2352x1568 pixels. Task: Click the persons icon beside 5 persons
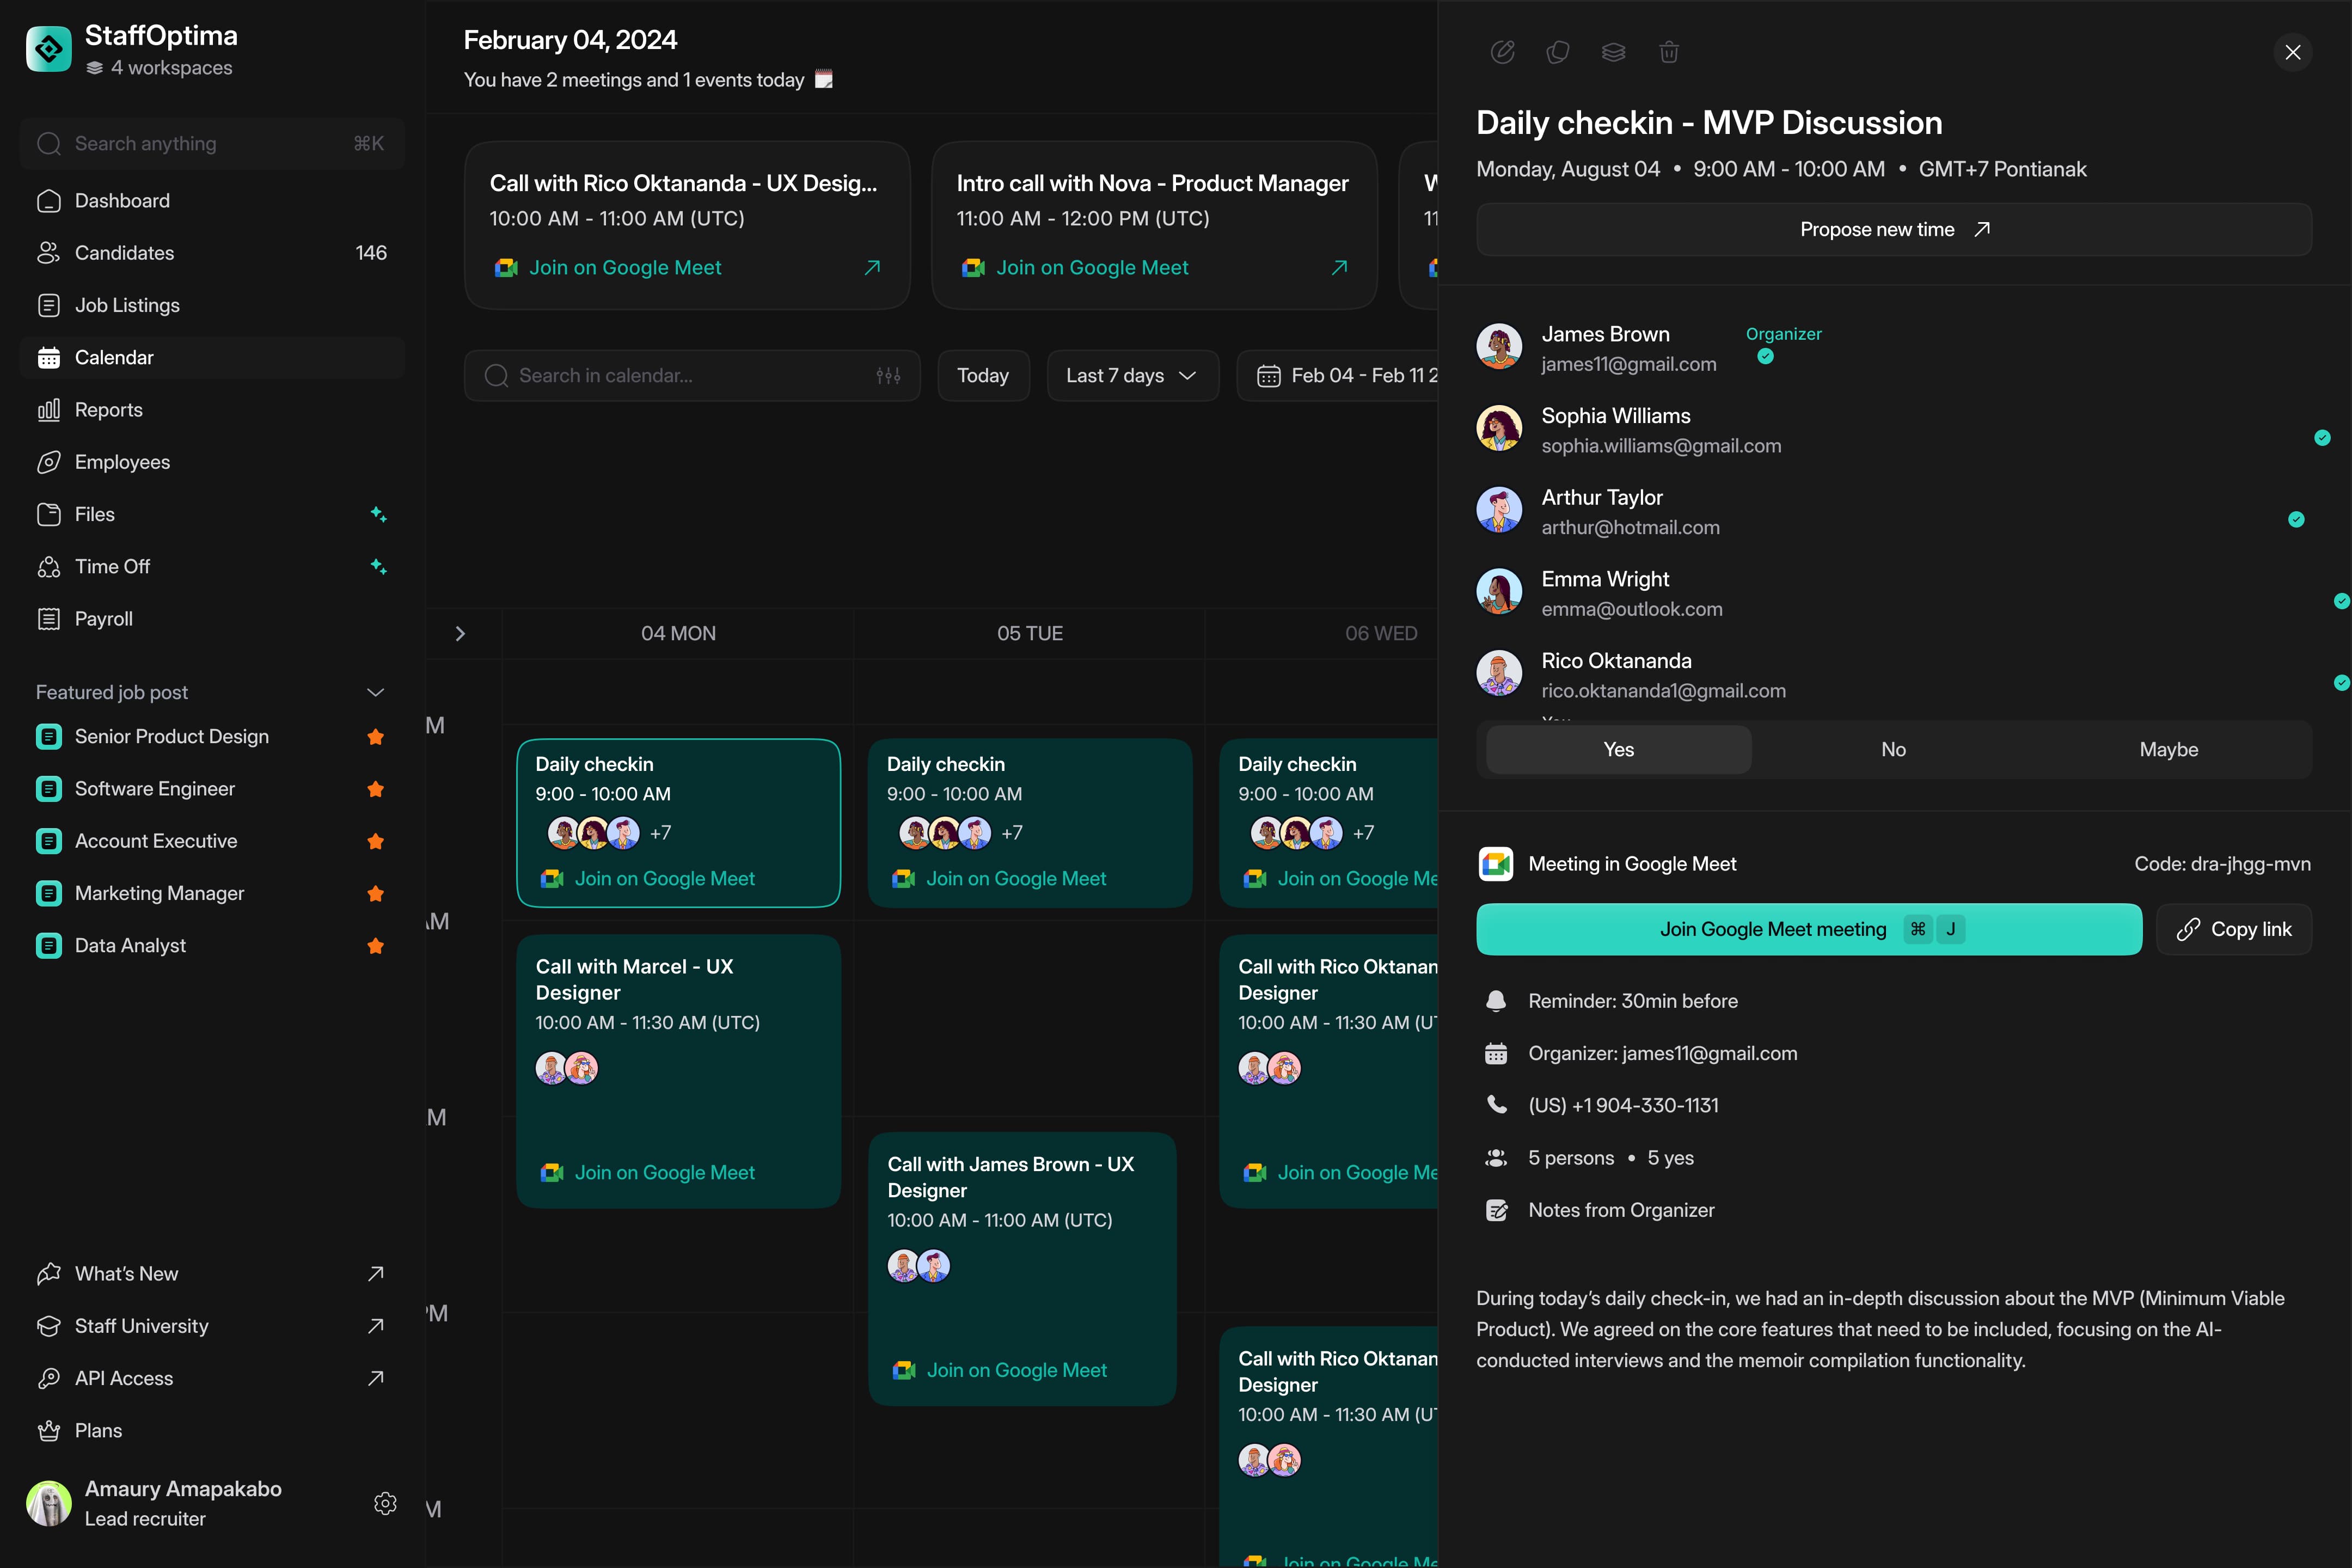pyautogui.click(x=1496, y=1158)
